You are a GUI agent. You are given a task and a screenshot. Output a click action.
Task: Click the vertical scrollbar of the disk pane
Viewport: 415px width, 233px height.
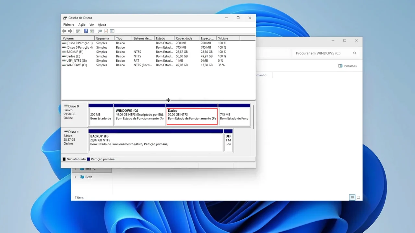pos(253,116)
